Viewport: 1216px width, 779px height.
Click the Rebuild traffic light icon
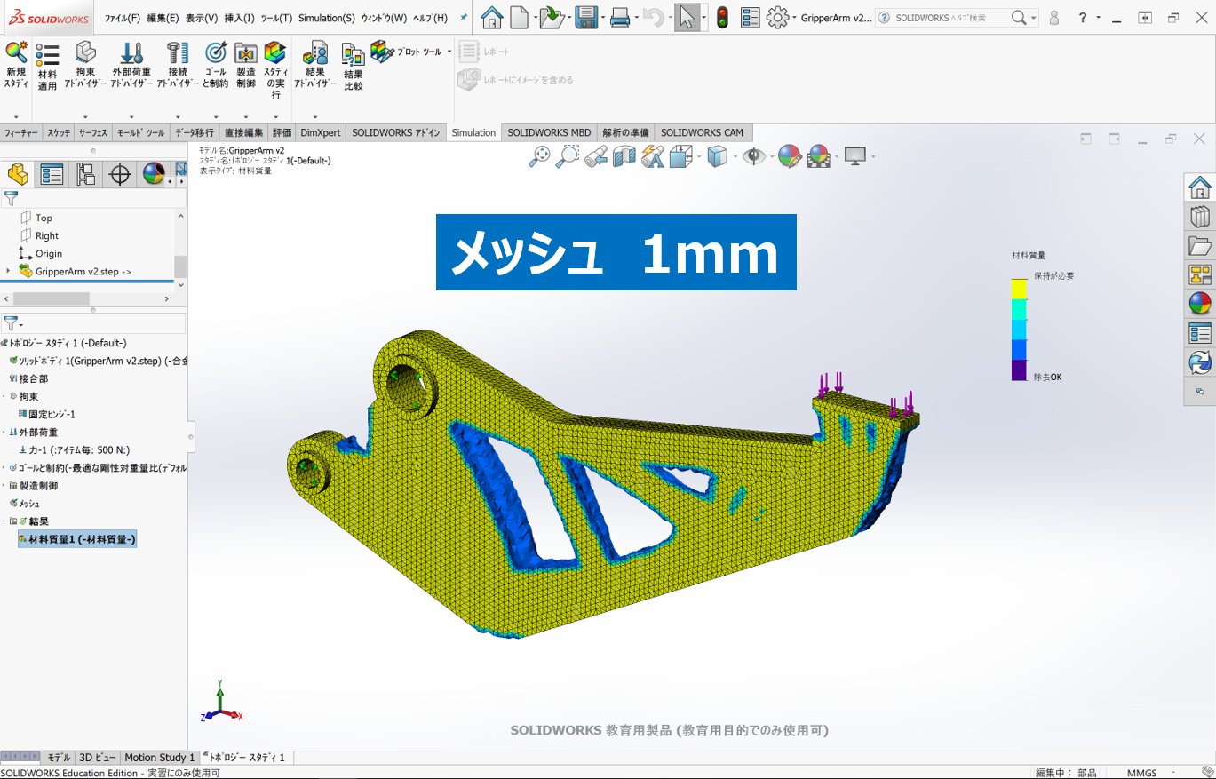click(x=723, y=17)
